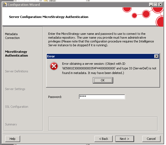Maximize the Configuration Wizard window
This screenshot has height=145, width=166.
click(x=156, y=5)
